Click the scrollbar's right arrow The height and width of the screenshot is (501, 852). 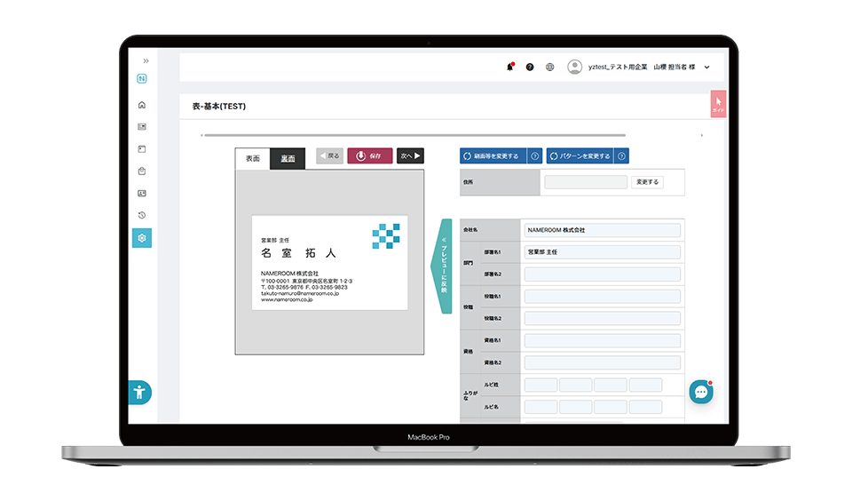pyautogui.click(x=701, y=135)
